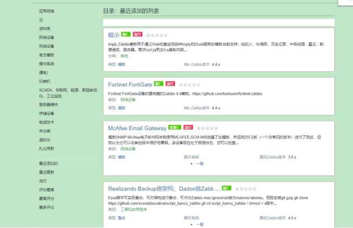The width and height of the screenshot is (353, 228).
Task: Open the 暗示 template entry
Action: coord(114,35)
